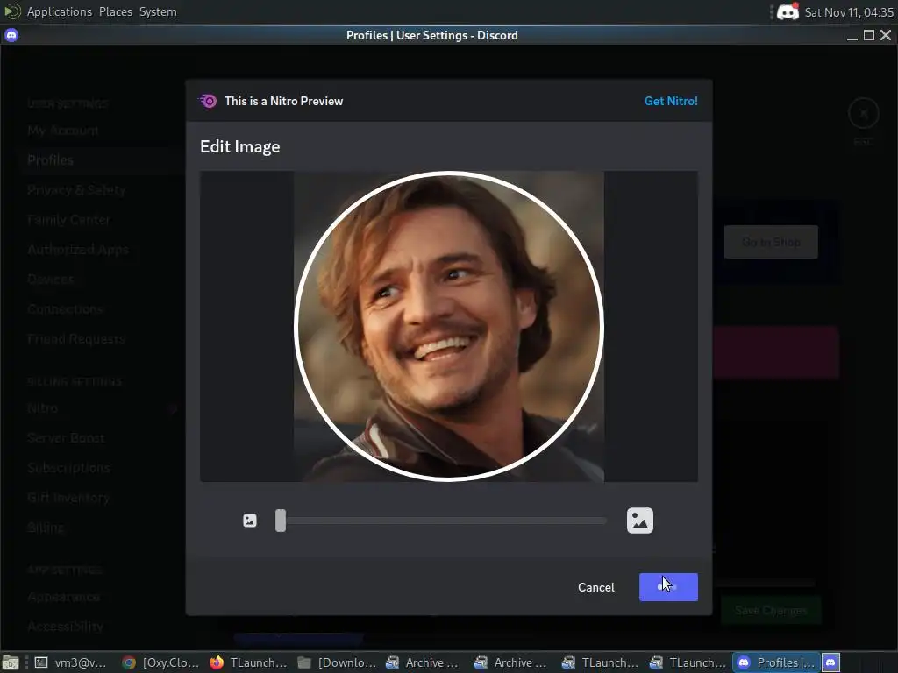The image size is (898, 673).
Task: Switch to the [Oxy.Clo... Chrome taskbar item
Action: click(161, 662)
